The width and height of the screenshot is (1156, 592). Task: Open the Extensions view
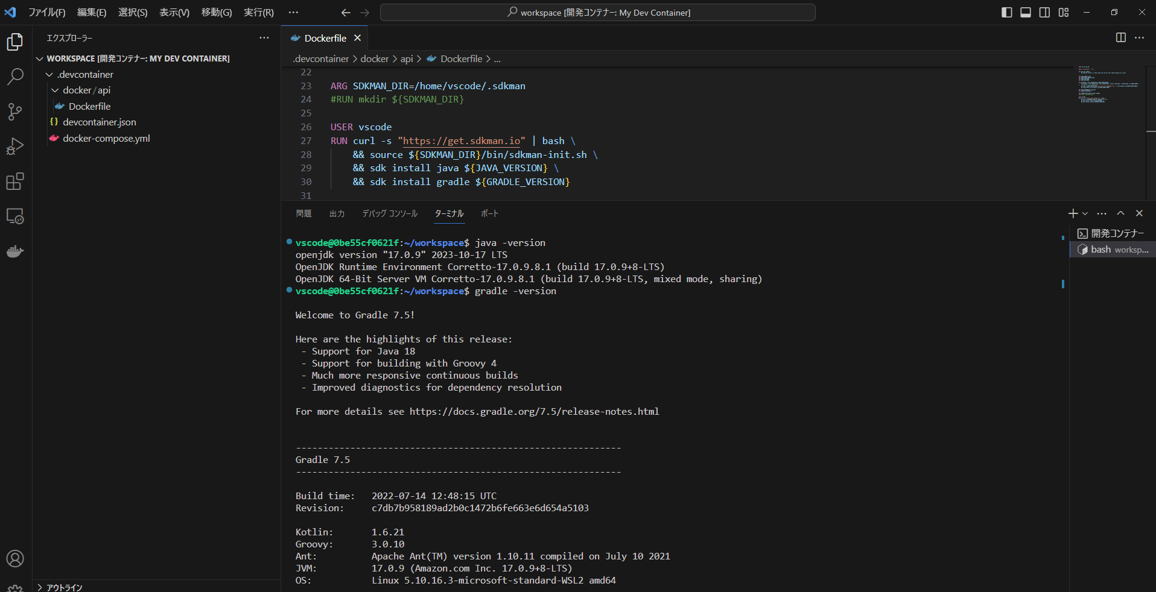point(14,181)
